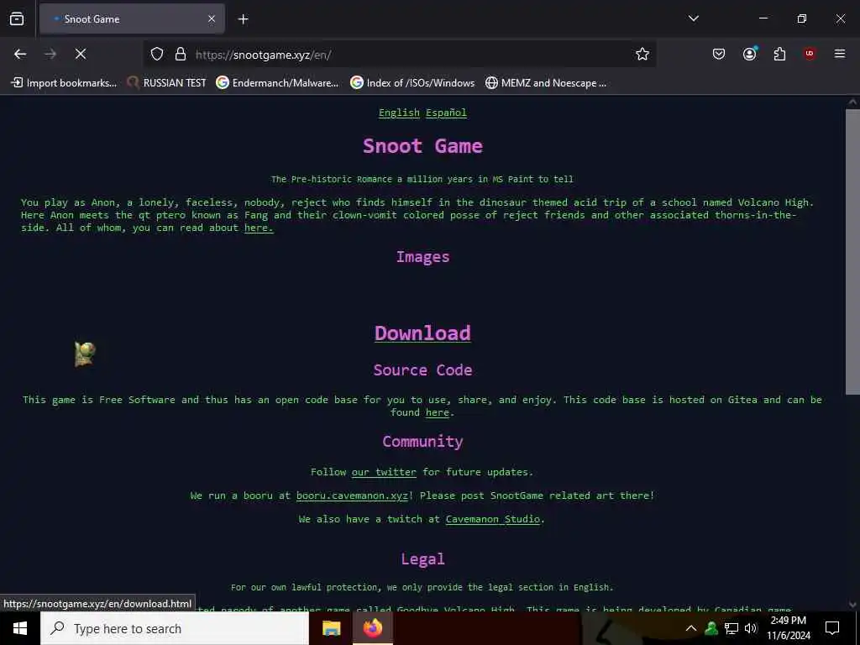Open Index of /ISOs/Windows bookmark
This screenshot has height=645, width=860.
click(412, 83)
